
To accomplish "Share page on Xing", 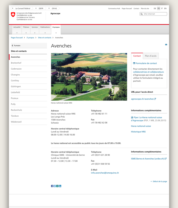I will click(x=57, y=186).
